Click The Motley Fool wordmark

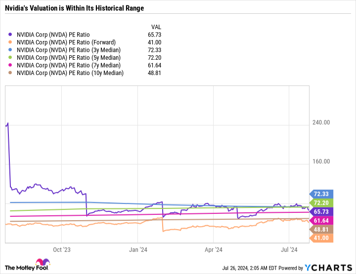coord(27,268)
